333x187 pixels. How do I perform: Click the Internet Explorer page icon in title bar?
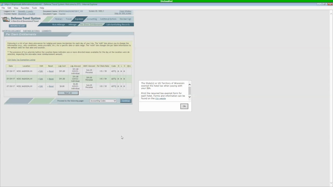pyautogui.click(x=2, y=4)
